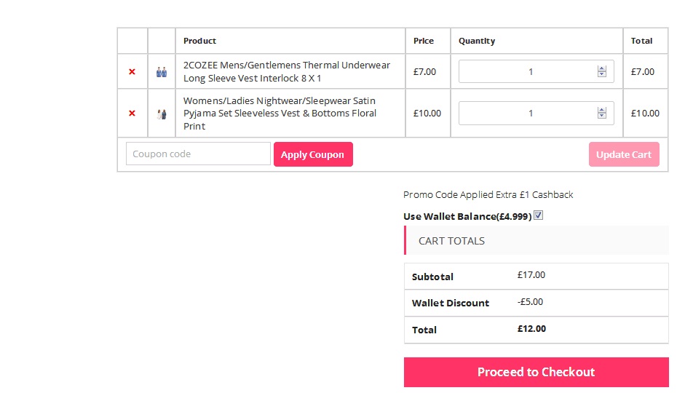Viewport: 677px width, 393px height.
Task: Uncheck the Use Wallet Balance checkbox
Action: pos(538,215)
